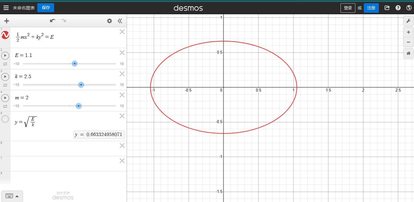Open the help question mark
The height and width of the screenshot is (202, 414).
(398, 8)
